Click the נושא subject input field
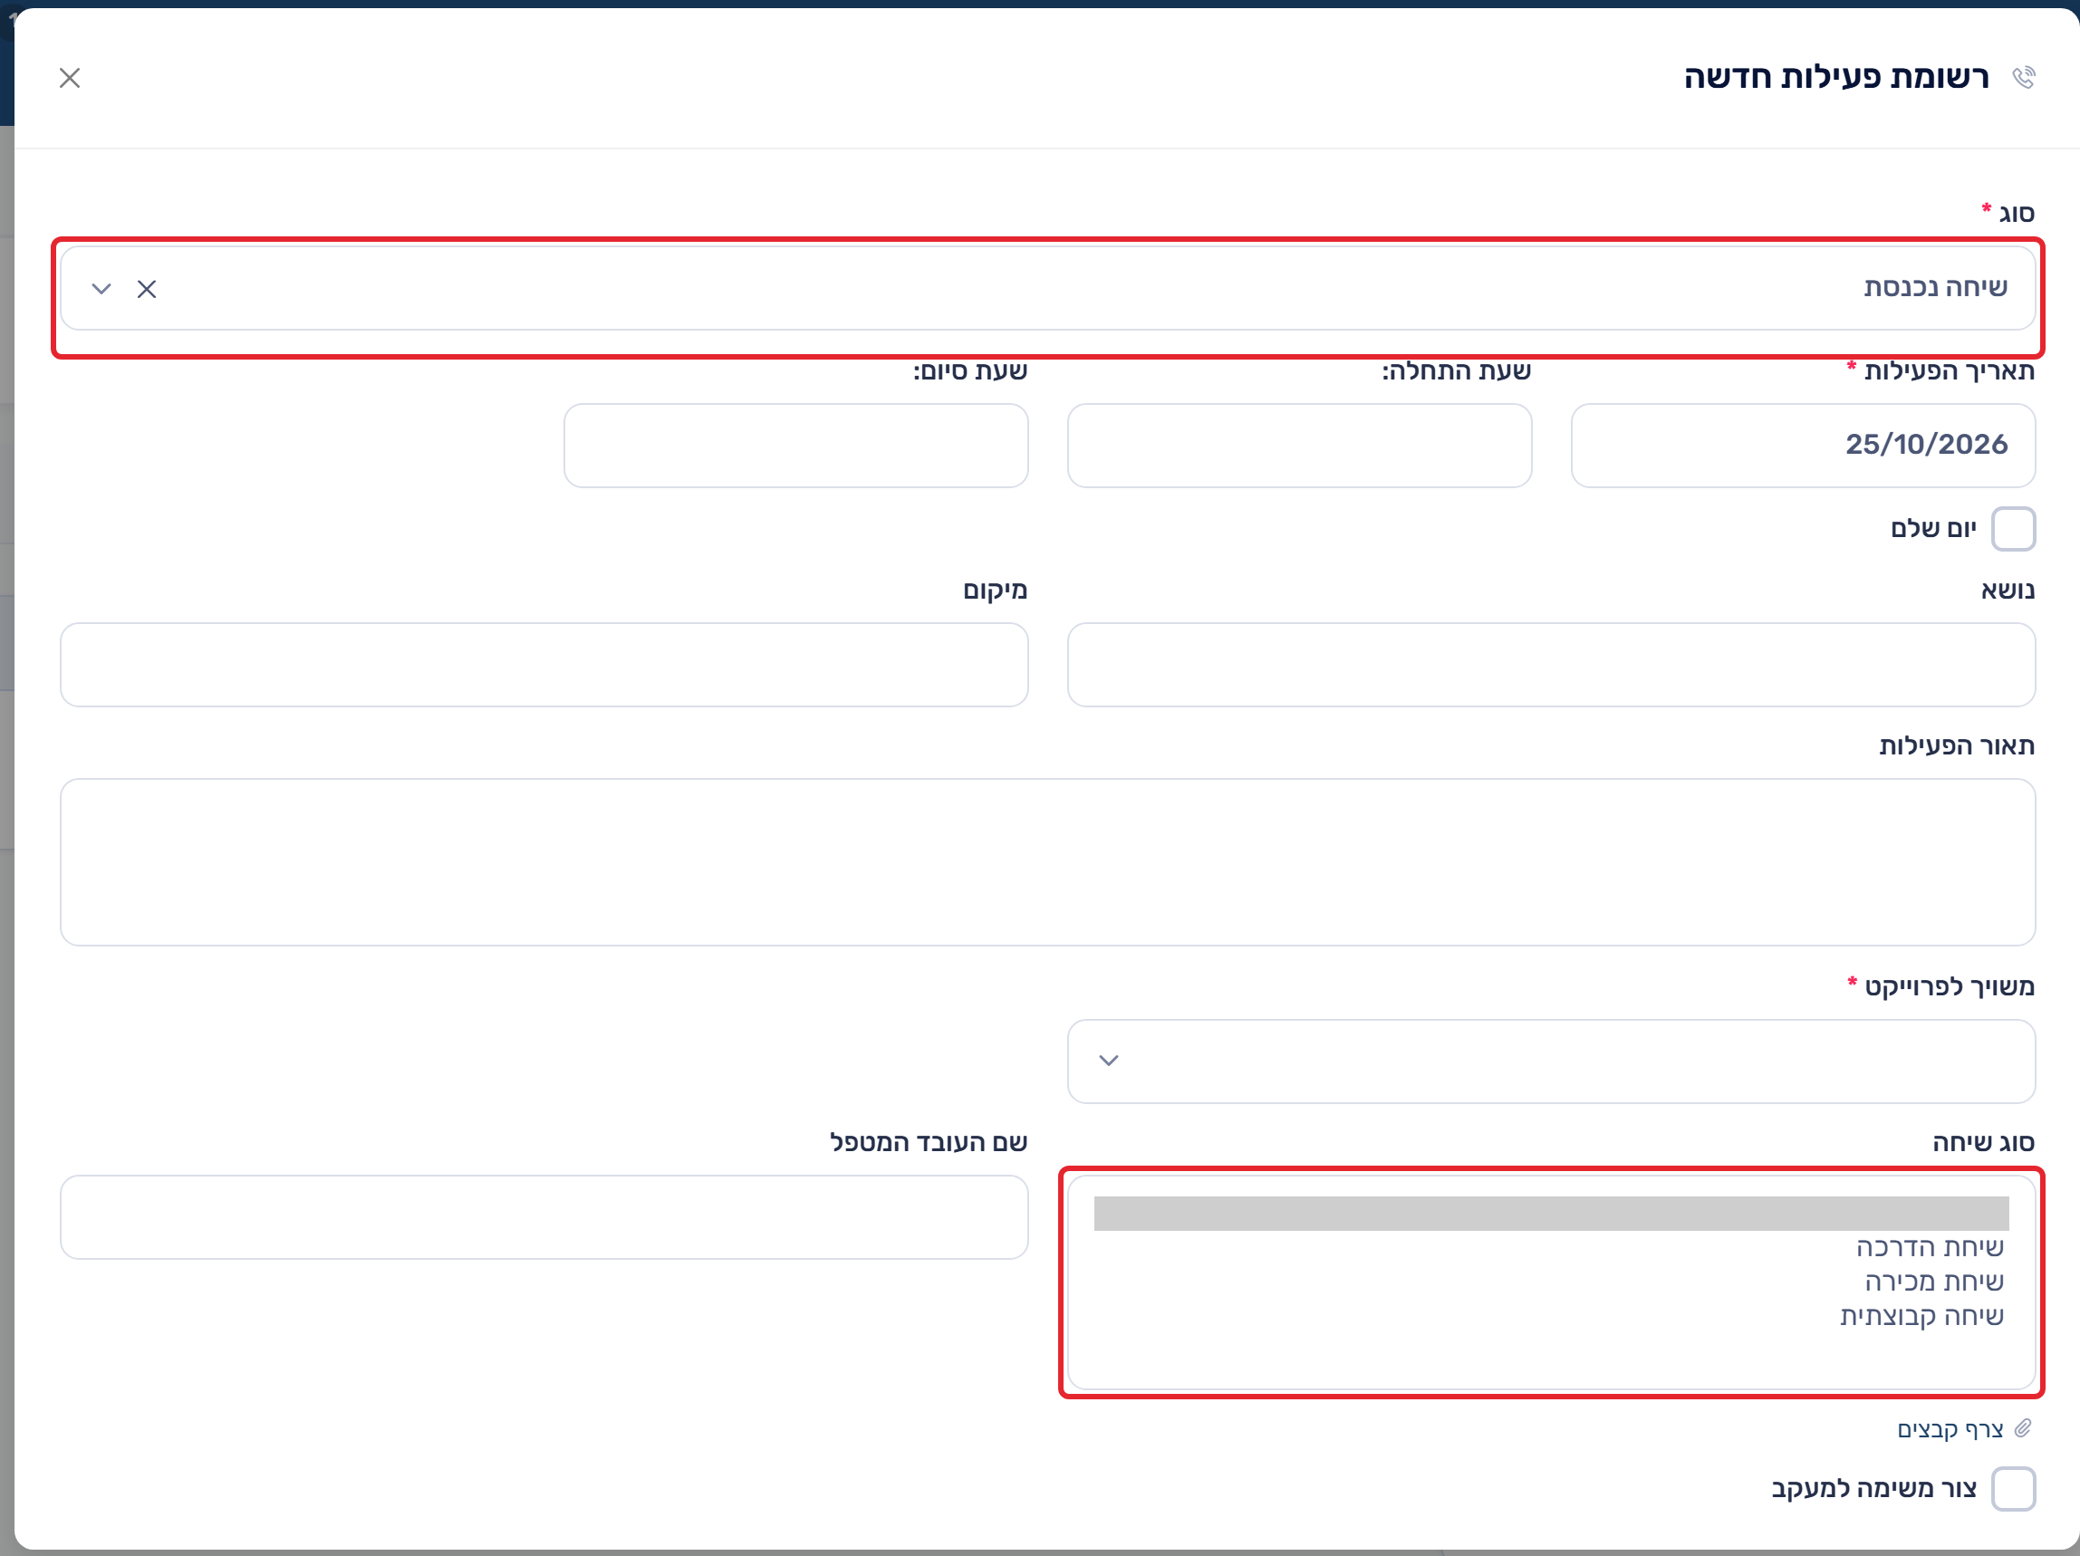 coord(1552,665)
